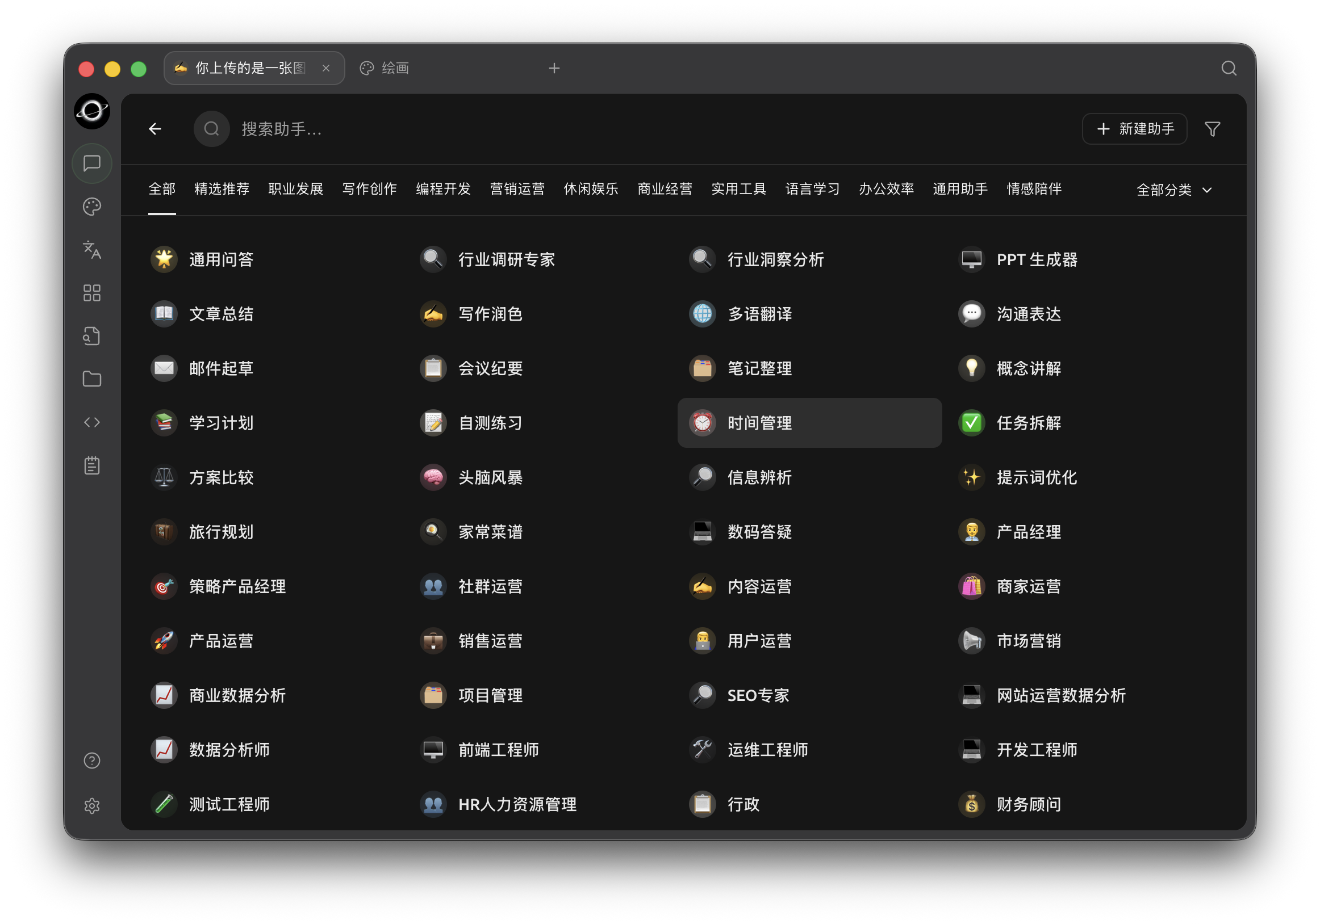
Task: Select the 运维工程师 assistant
Action: tap(809, 750)
